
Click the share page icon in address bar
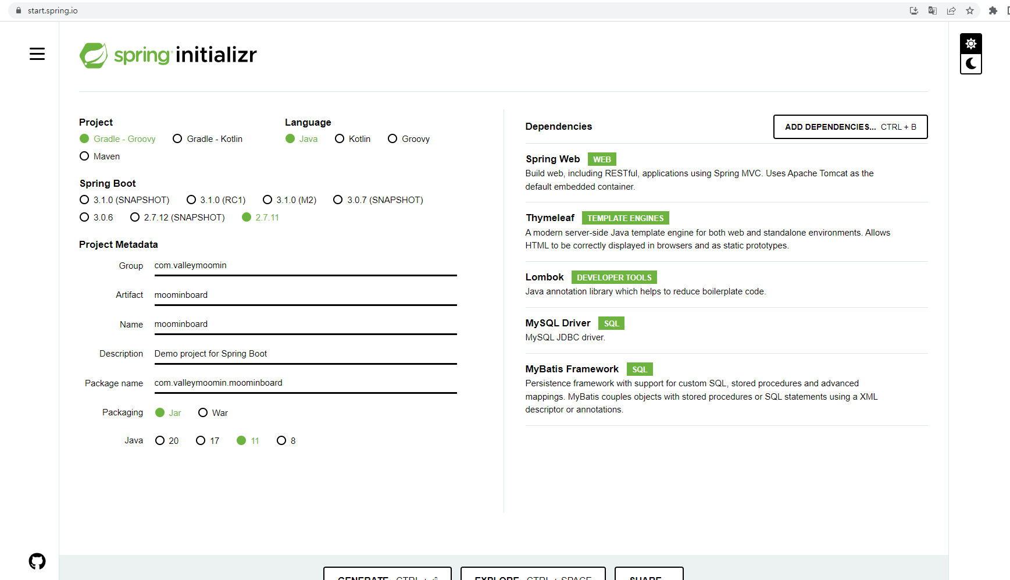point(951,10)
